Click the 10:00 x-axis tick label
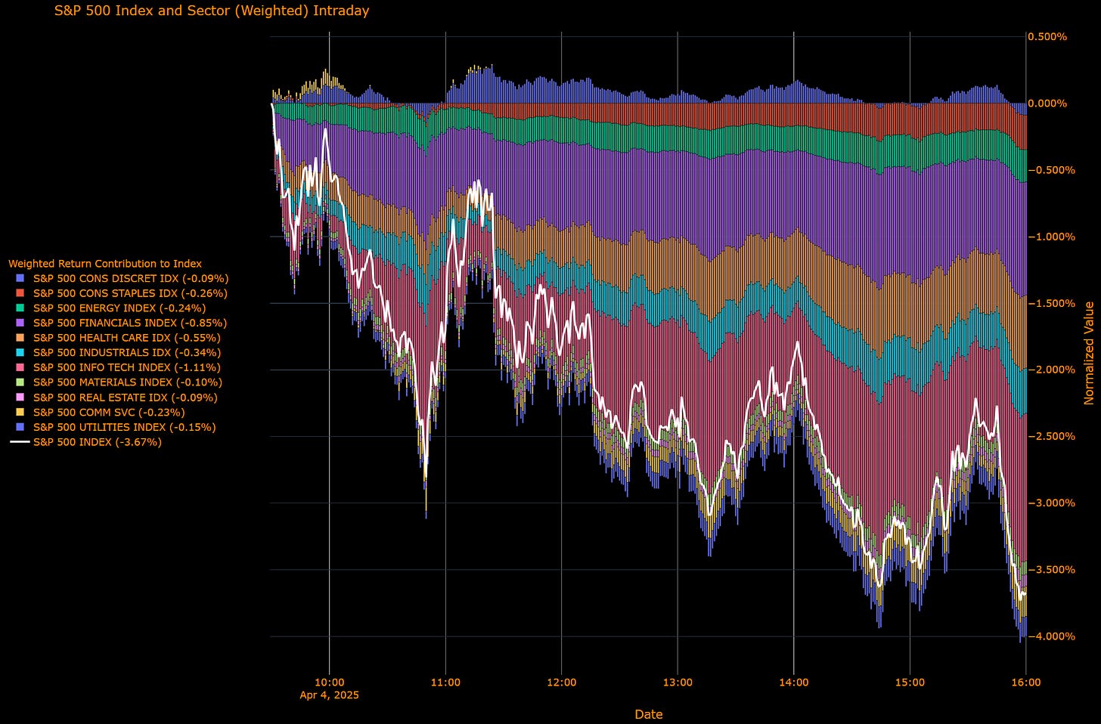 tap(329, 682)
